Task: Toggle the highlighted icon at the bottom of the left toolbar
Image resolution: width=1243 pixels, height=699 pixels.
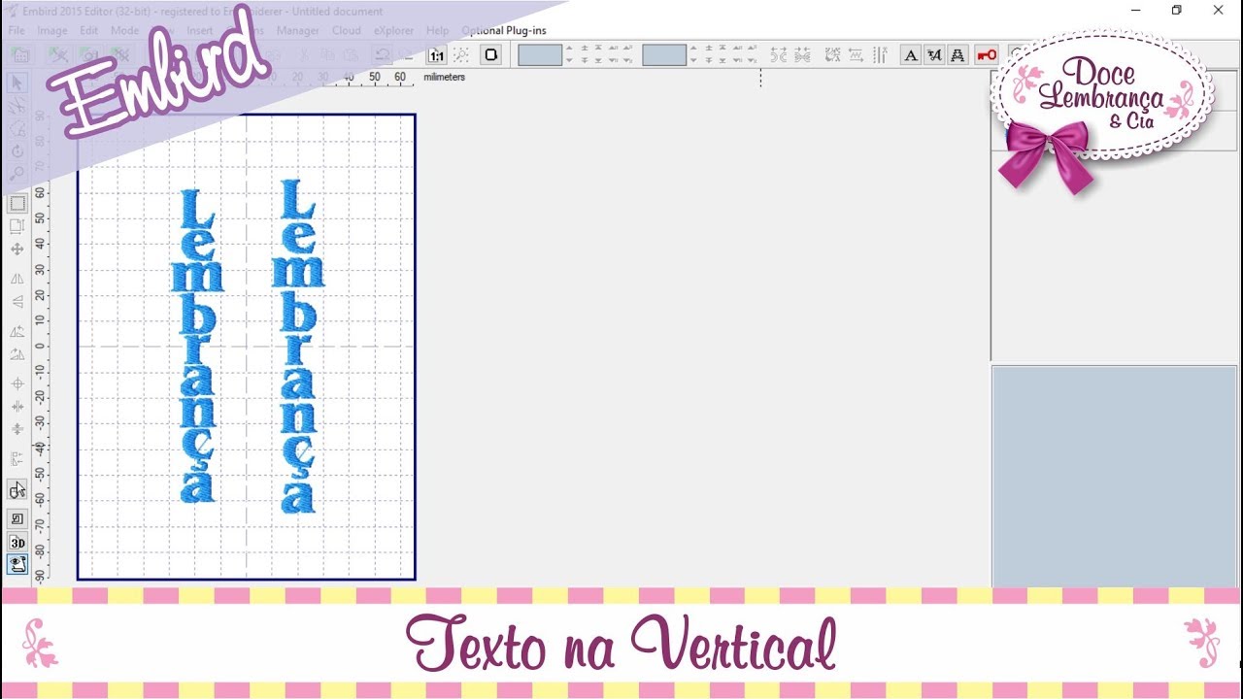Action: (17, 565)
